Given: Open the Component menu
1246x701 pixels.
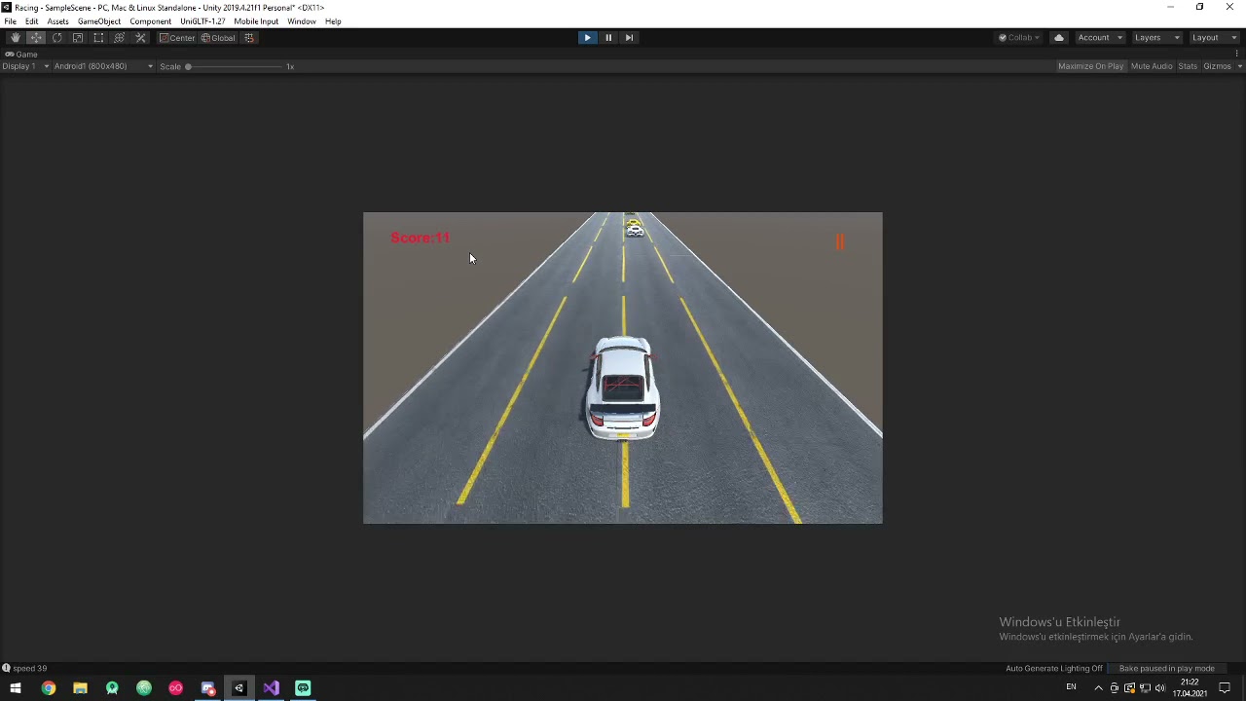Looking at the screenshot, I should (x=150, y=20).
